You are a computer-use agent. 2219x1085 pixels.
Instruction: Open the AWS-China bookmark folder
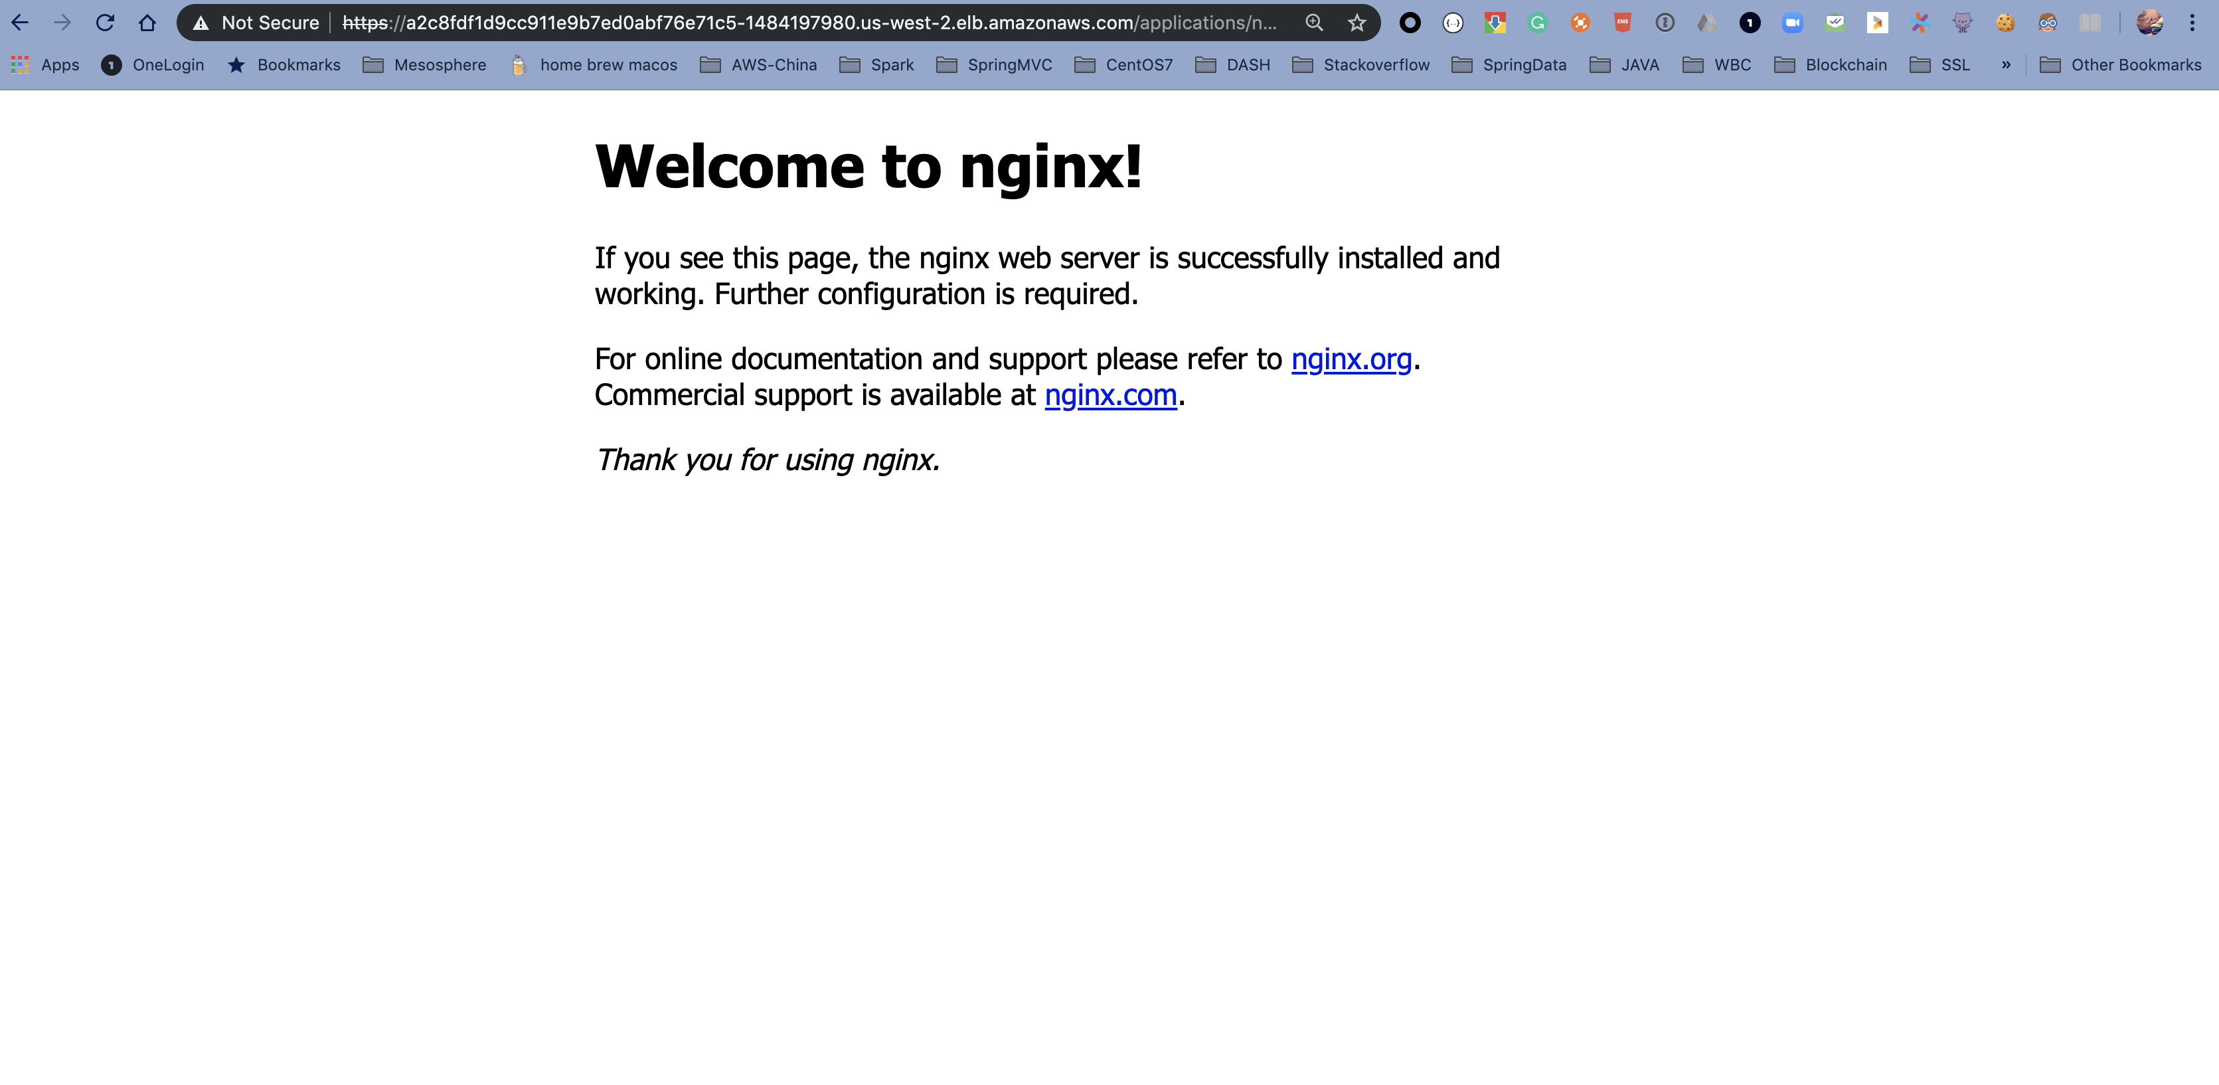(758, 64)
